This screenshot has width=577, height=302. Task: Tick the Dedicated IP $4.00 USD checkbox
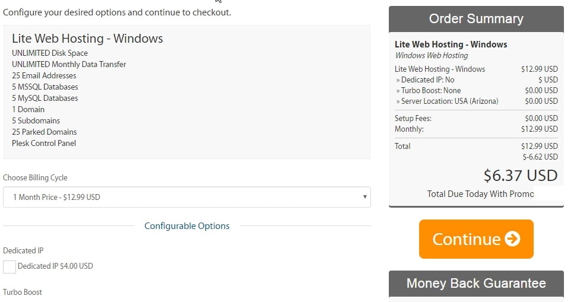coord(9,266)
